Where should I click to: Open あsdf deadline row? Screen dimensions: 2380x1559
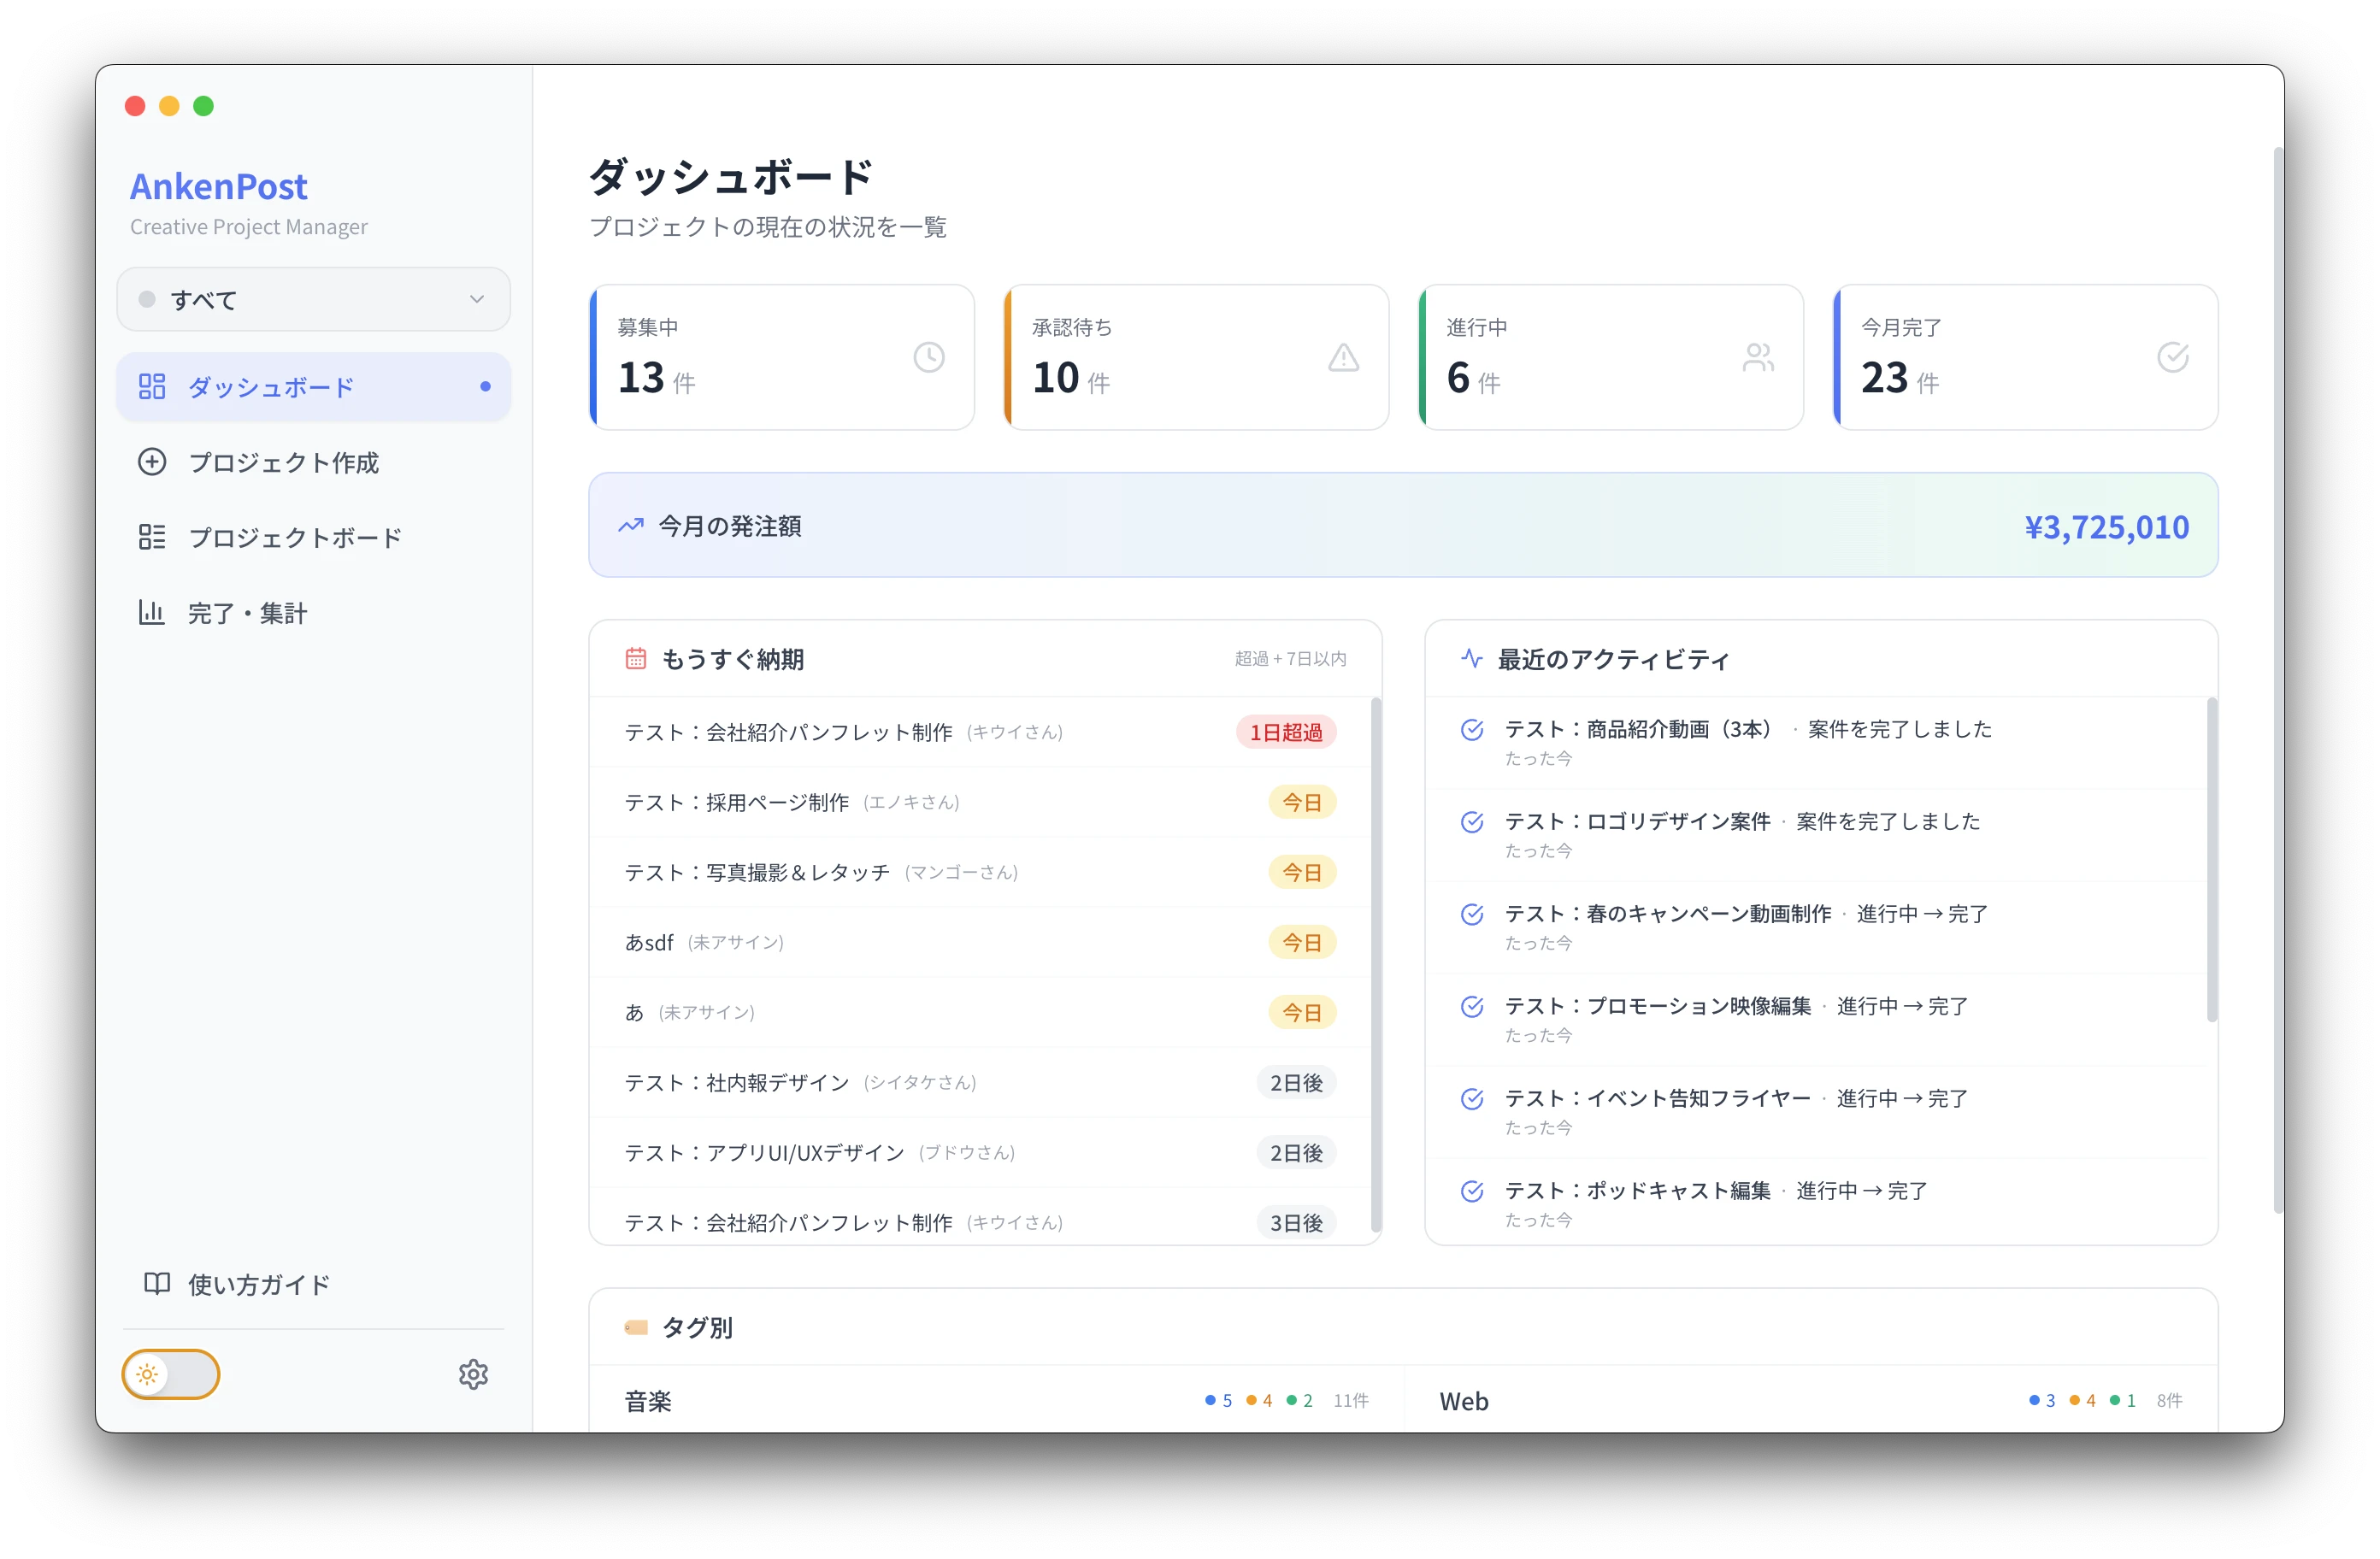pyautogui.click(x=980, y=942)
